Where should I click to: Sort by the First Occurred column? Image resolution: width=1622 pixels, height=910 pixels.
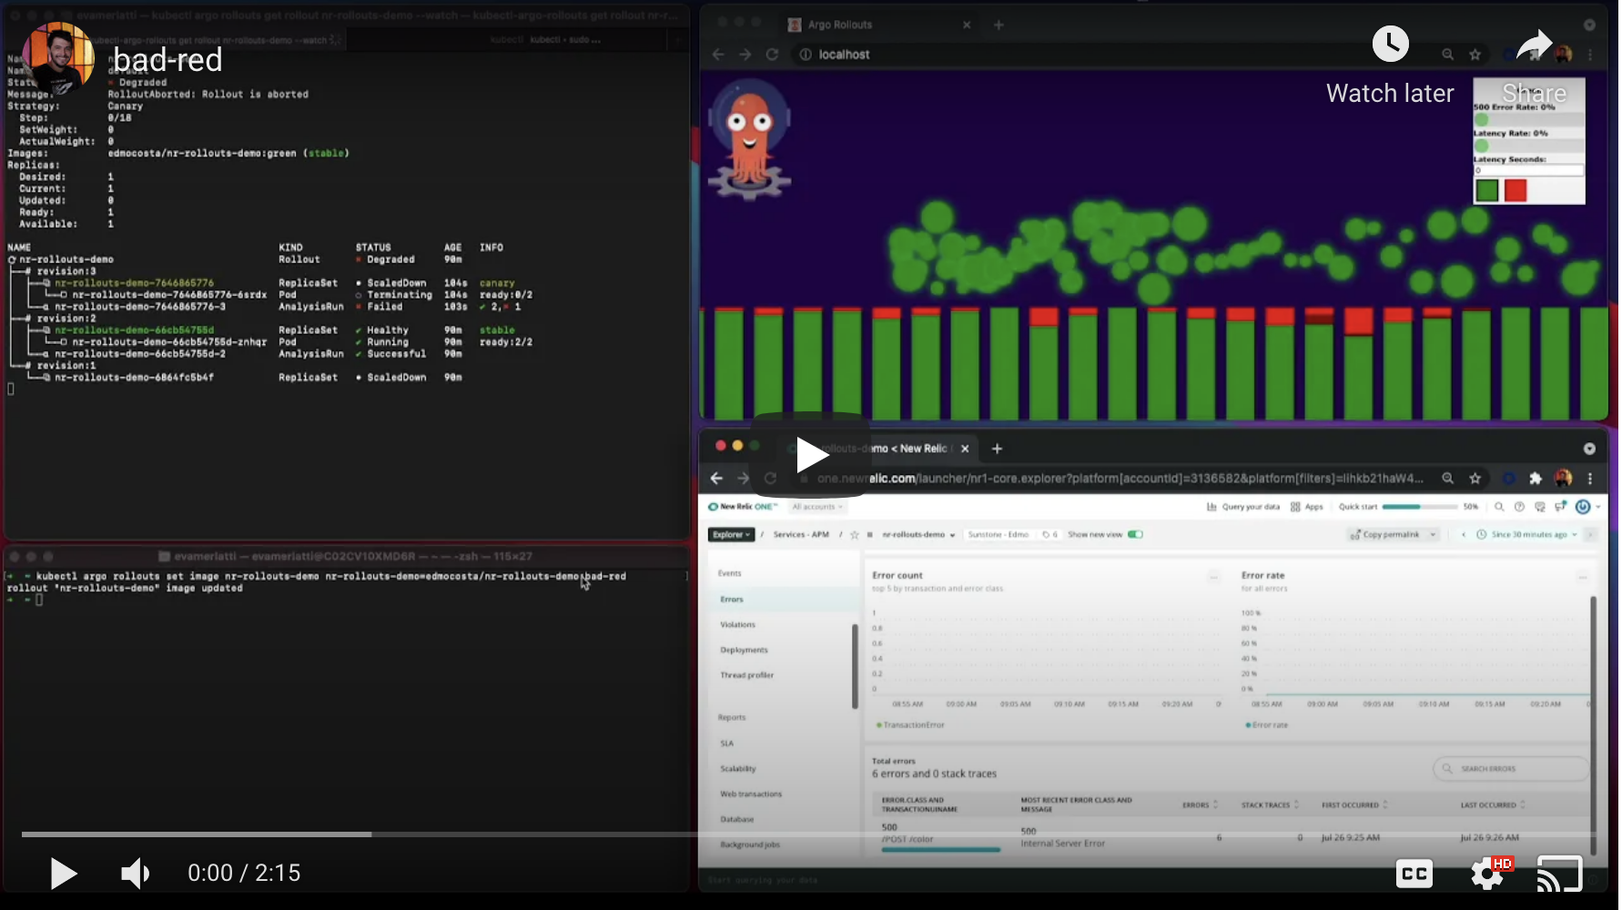(x=1354, y=805)
